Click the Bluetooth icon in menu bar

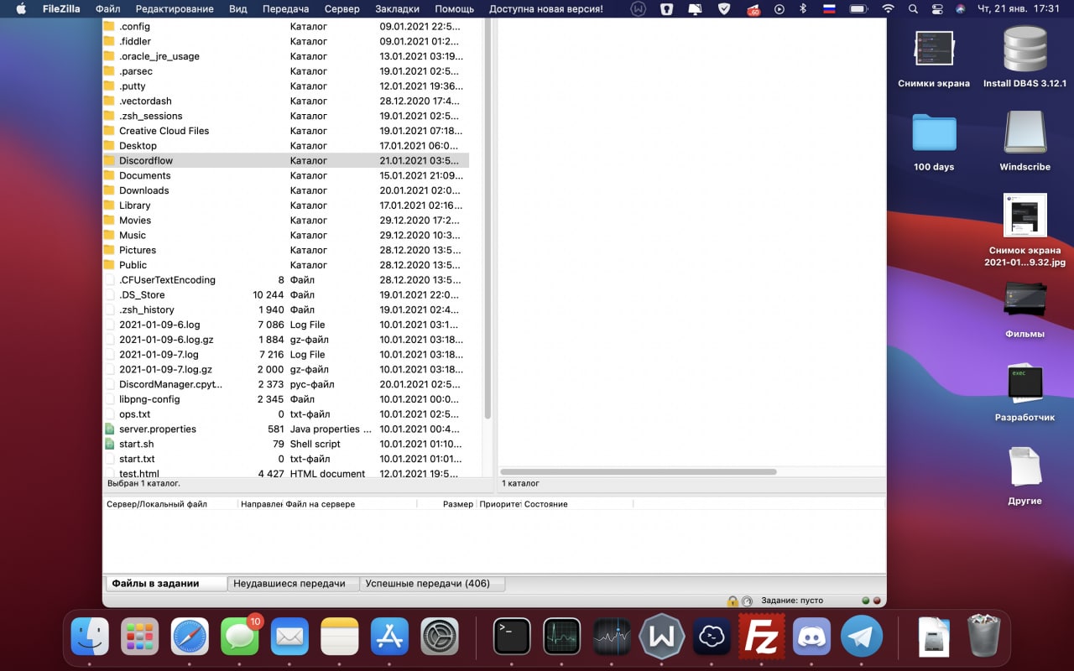tap(802, 9)
